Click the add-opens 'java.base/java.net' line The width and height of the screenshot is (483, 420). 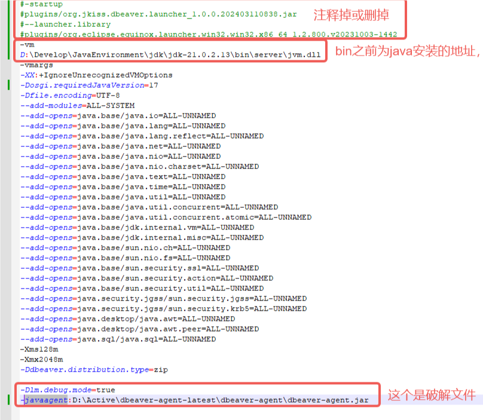tap(120, 146)
